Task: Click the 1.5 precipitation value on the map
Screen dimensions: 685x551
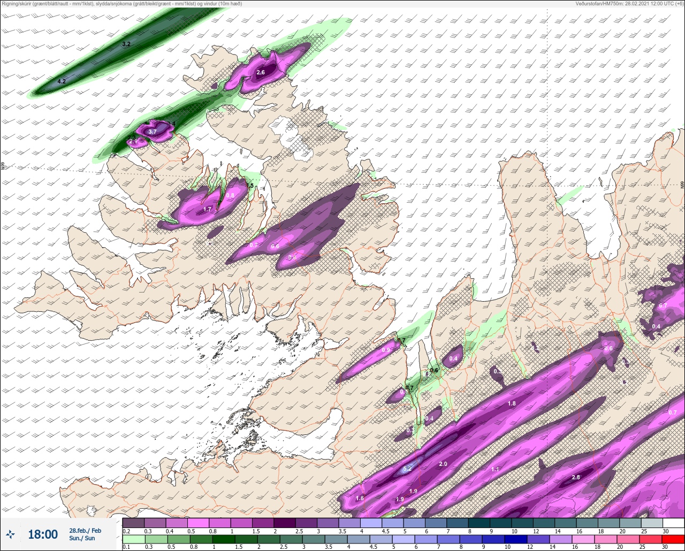Action: [249, 186]
